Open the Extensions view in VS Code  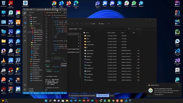[25, 31]
